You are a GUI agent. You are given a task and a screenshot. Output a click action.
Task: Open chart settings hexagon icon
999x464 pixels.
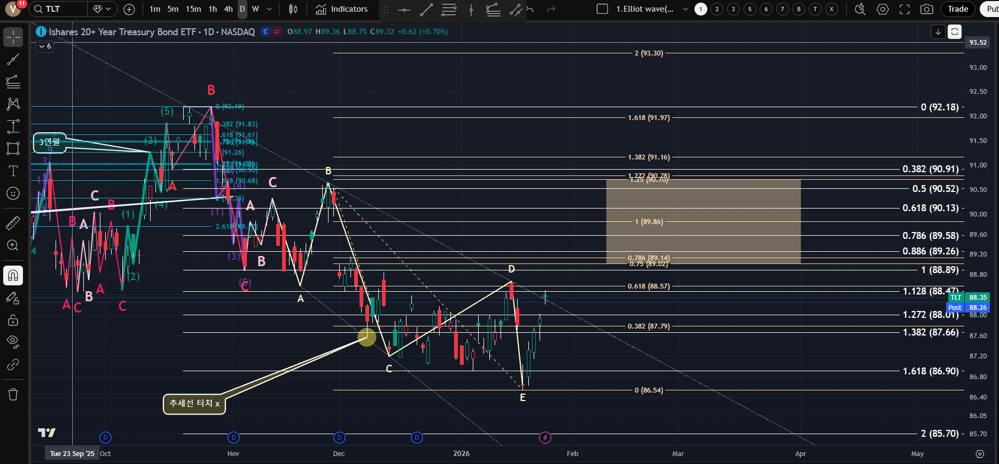pyautogui.click(x=883, y=9)
